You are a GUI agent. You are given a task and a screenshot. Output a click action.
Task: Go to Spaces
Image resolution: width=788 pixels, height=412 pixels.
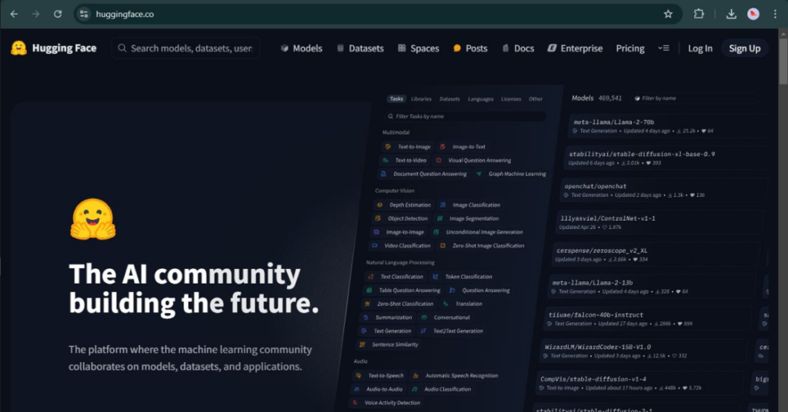pos(418,48)
